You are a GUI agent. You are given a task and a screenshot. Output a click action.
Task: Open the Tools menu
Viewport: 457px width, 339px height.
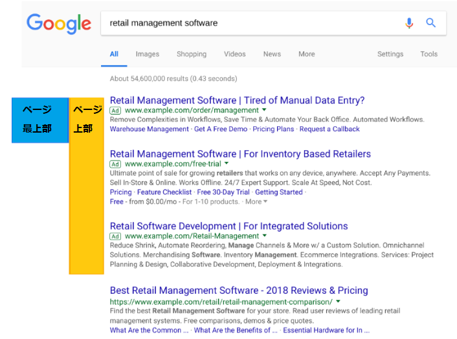tap(429, 54)
